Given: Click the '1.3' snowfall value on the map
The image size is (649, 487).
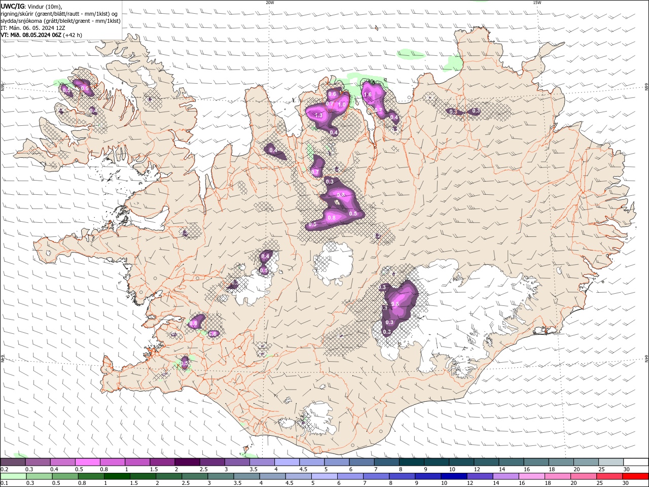Looking at the screenshot, I should [319, 116].
